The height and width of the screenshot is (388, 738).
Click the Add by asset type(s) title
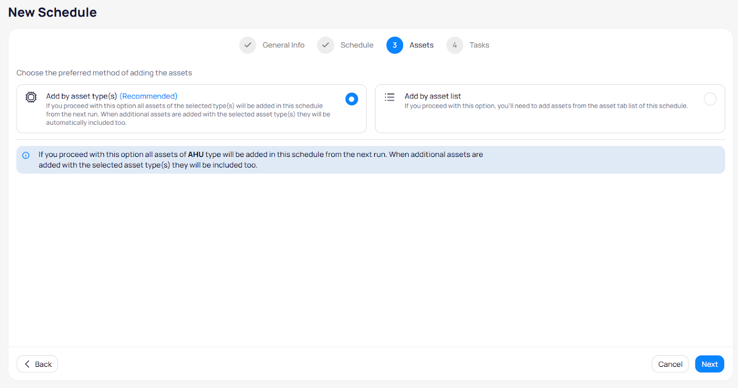pyautogui.click(x=81, y=96)
